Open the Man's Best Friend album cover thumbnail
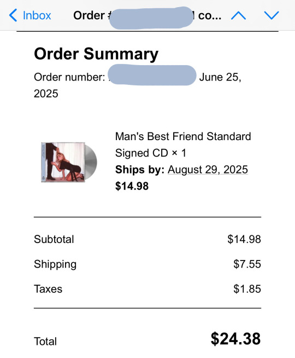Viewport: 295px width, 358px height. coord(69,162)
